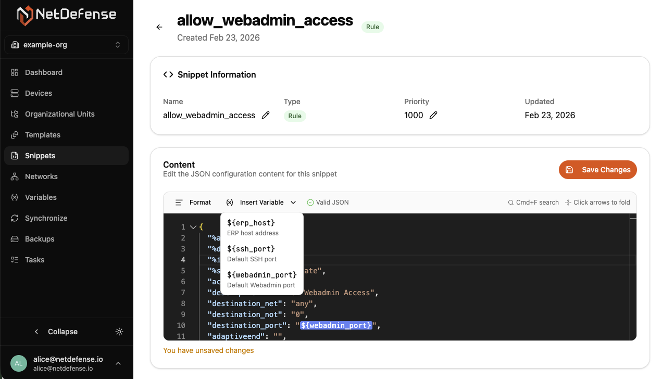This screenshot has height=379, width=662.
Task: Open example-org organization switcher
Action: [x=66, y=45]
